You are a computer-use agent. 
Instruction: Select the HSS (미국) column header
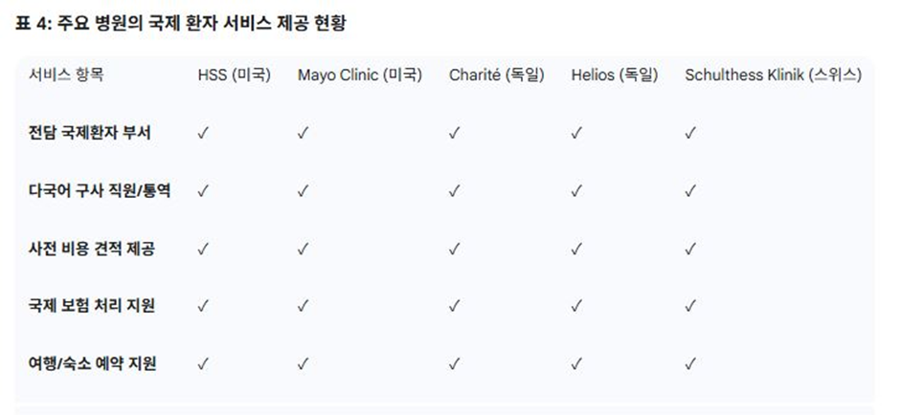tap(234, 76)
